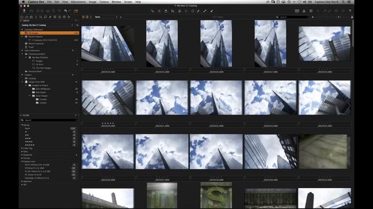Screen dimensions: 373x209
Task: Open the Apple menu
Action: pyautogui.click(x=23, y=2)
